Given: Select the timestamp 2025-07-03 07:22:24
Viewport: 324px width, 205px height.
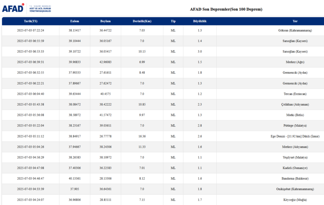Looking at the screenshot, I should pyautogui.click(x=31, y=30).
